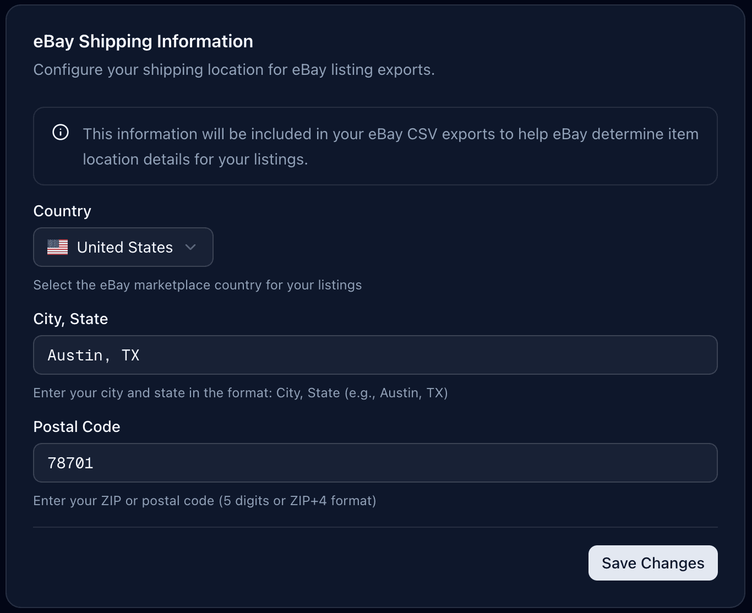This screenshot has width=752, height=613.
Task: Click the Postal Code label
Action: pyautogui.click(x=77, y=426)
